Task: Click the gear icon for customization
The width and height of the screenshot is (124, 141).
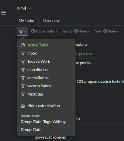Action: 23,106
